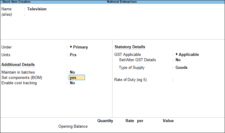This screenshot has width=225, height=133.
Task: Click the Stock Item Creation title
Action: [16, 2]
